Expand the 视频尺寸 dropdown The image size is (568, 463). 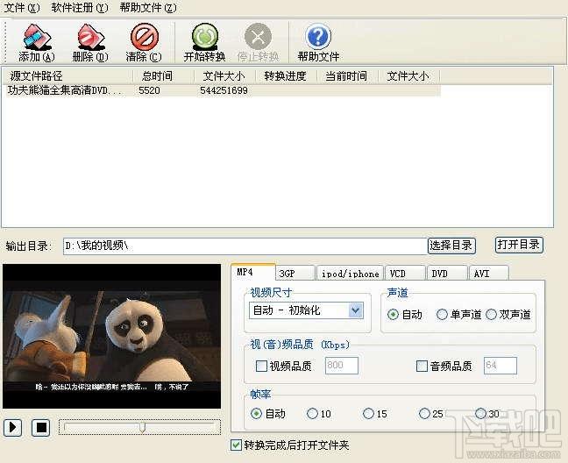pyautogui.click(x=356, y=310)
